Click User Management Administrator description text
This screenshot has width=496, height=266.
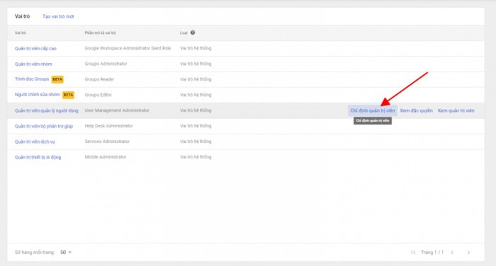click(x=117, y=110)
